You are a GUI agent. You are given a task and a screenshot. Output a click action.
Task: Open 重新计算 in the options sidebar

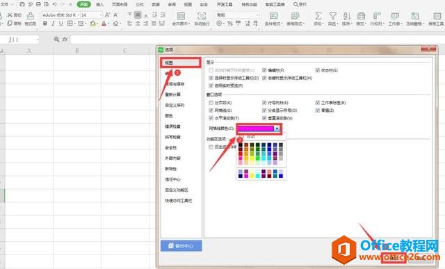pyautogui.click(x=173, y=95)
